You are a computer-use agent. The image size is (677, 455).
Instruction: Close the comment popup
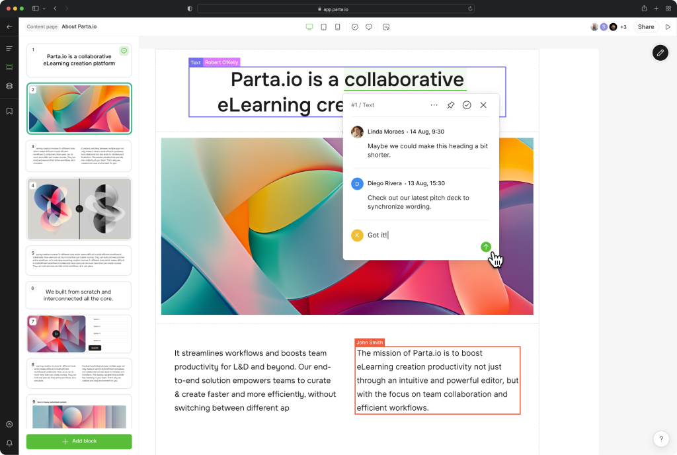pyautogui.click(x=483, y=105)
